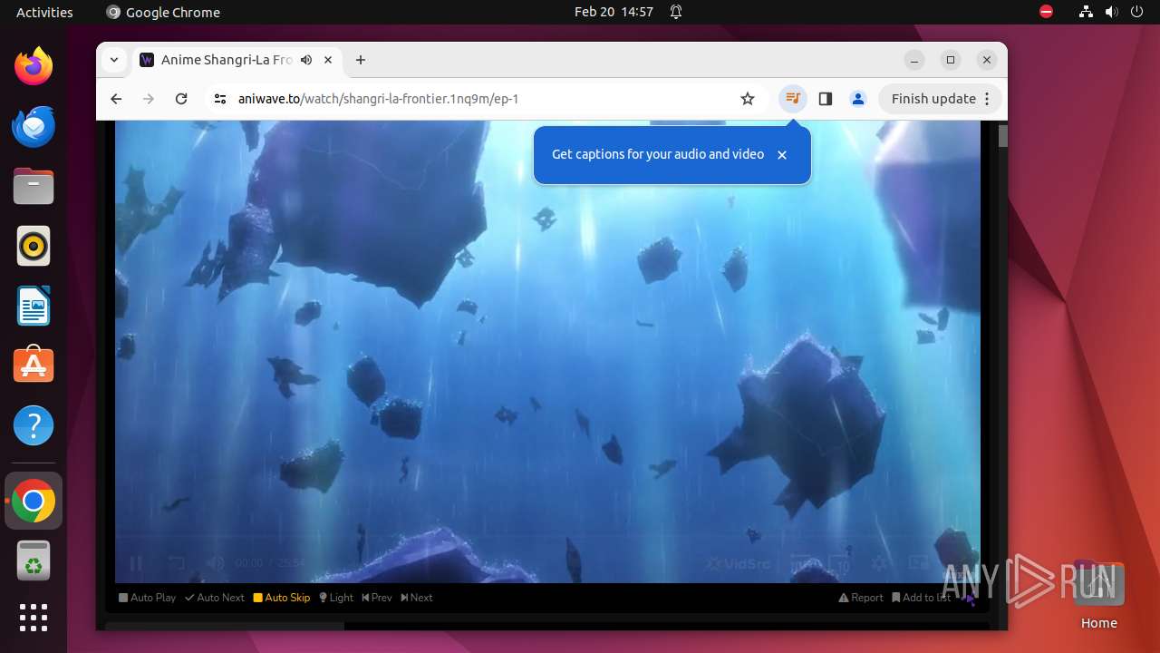Click the forward 10 seconds icon
This screenshot has height=653, width=1160.
click(840, 563)
